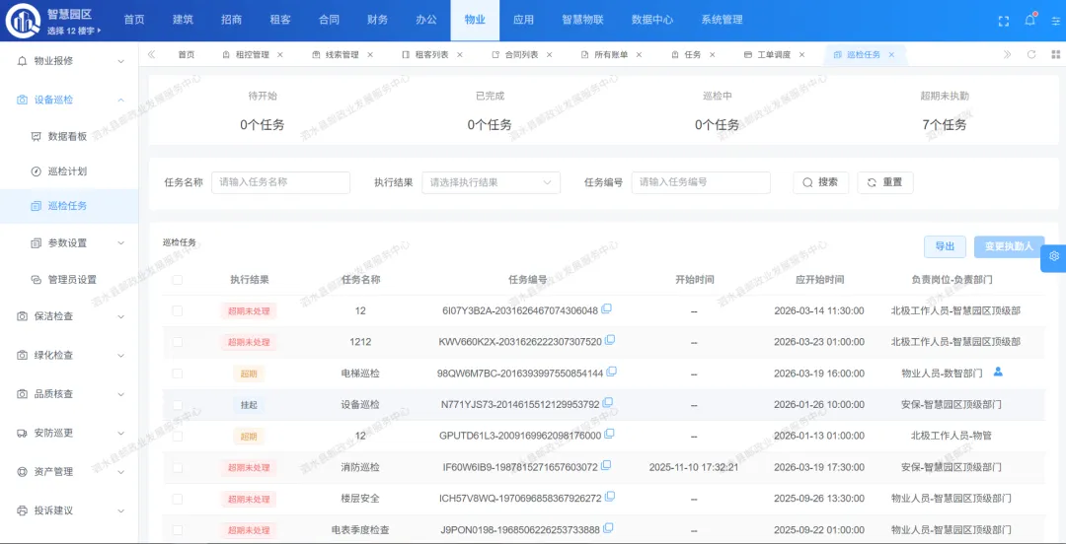The image size is (1066, 544).
Task: Close the 租控管理 tab
Action: pyautogui.click(x=279, y=54)
